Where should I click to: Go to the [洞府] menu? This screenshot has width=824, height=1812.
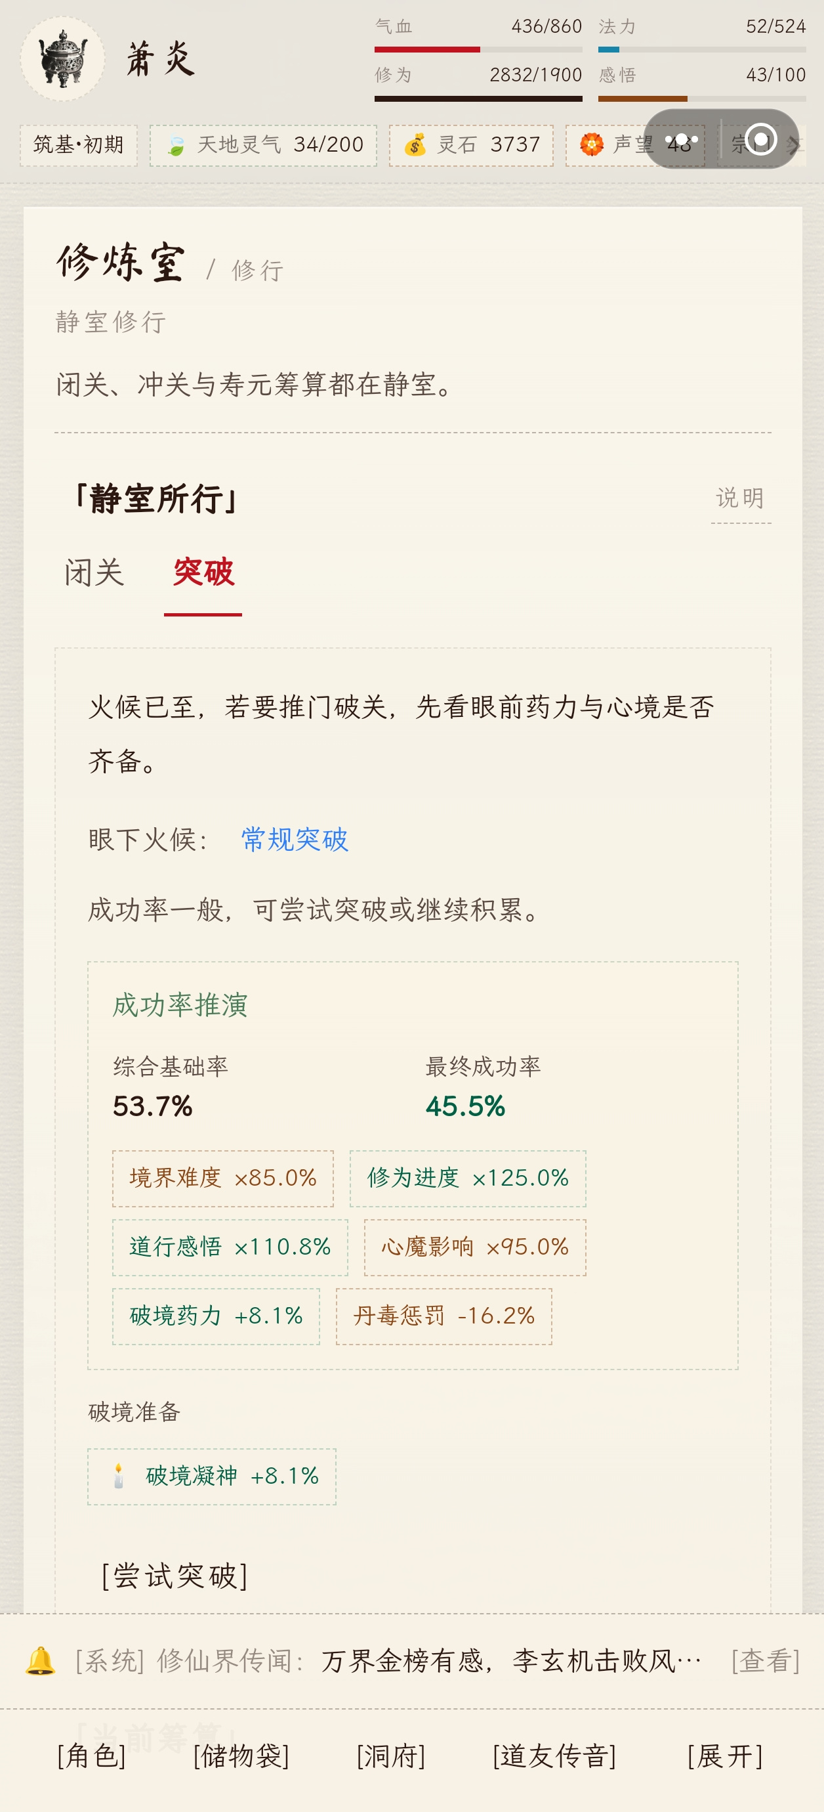point(391,1756)
